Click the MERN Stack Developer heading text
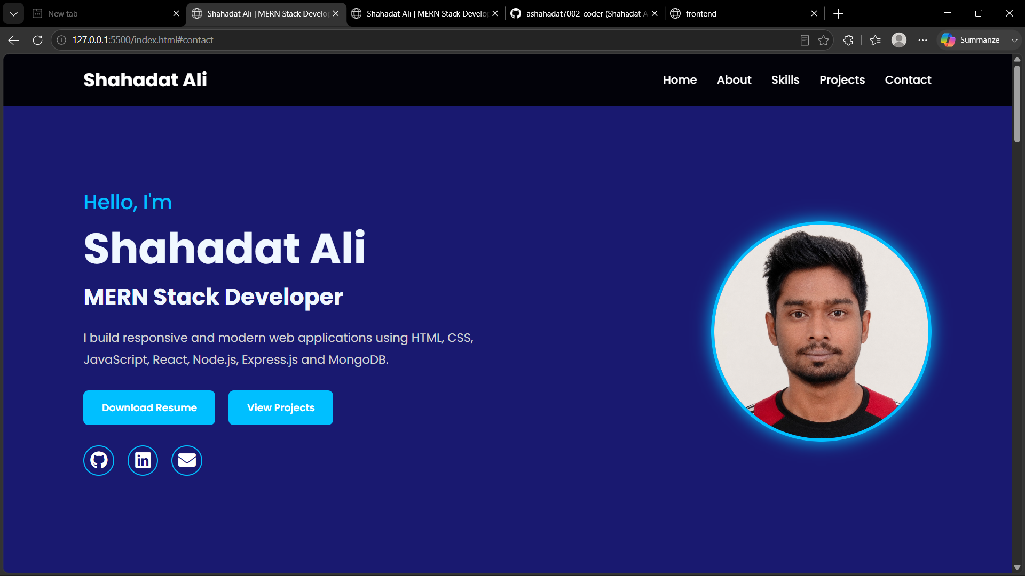Image resolution: width=1025 pixels, height=576 pixels. click(x=213, y=297)
